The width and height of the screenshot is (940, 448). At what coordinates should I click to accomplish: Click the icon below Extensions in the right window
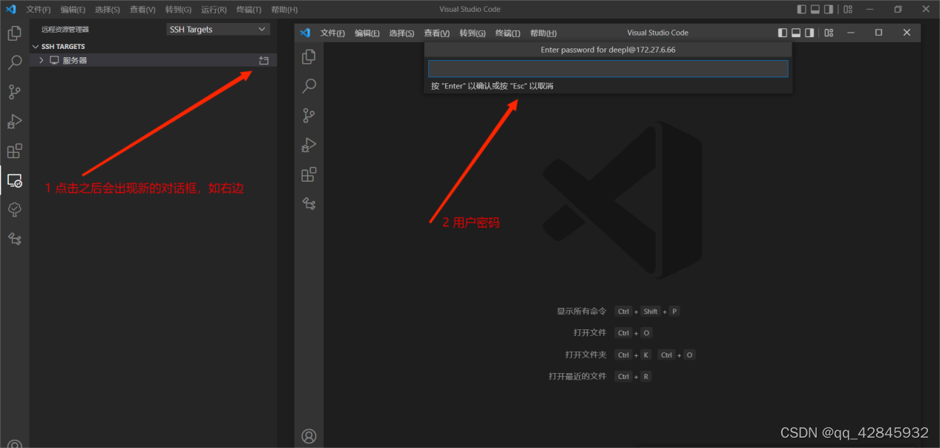pyautogui.click(x=309, y=204)
